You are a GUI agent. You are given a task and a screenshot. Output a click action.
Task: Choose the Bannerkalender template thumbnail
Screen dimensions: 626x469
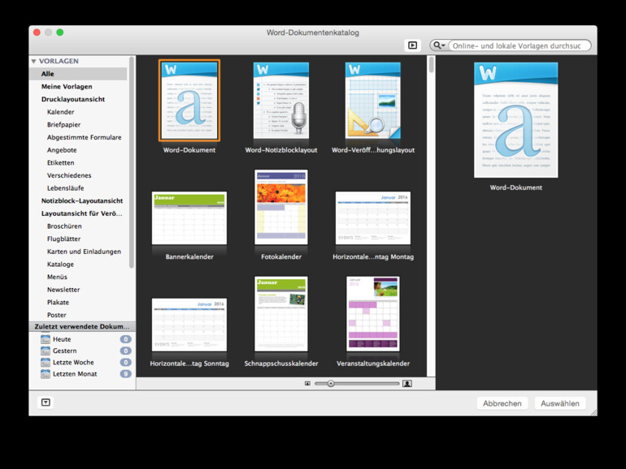(189, 218)
